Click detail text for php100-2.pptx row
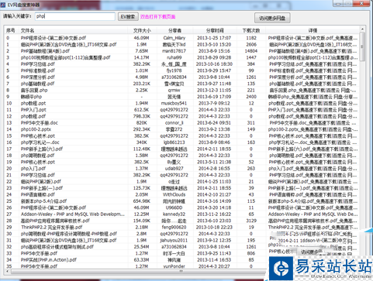This screenshot has height=281, width=373. click(313, 129)
